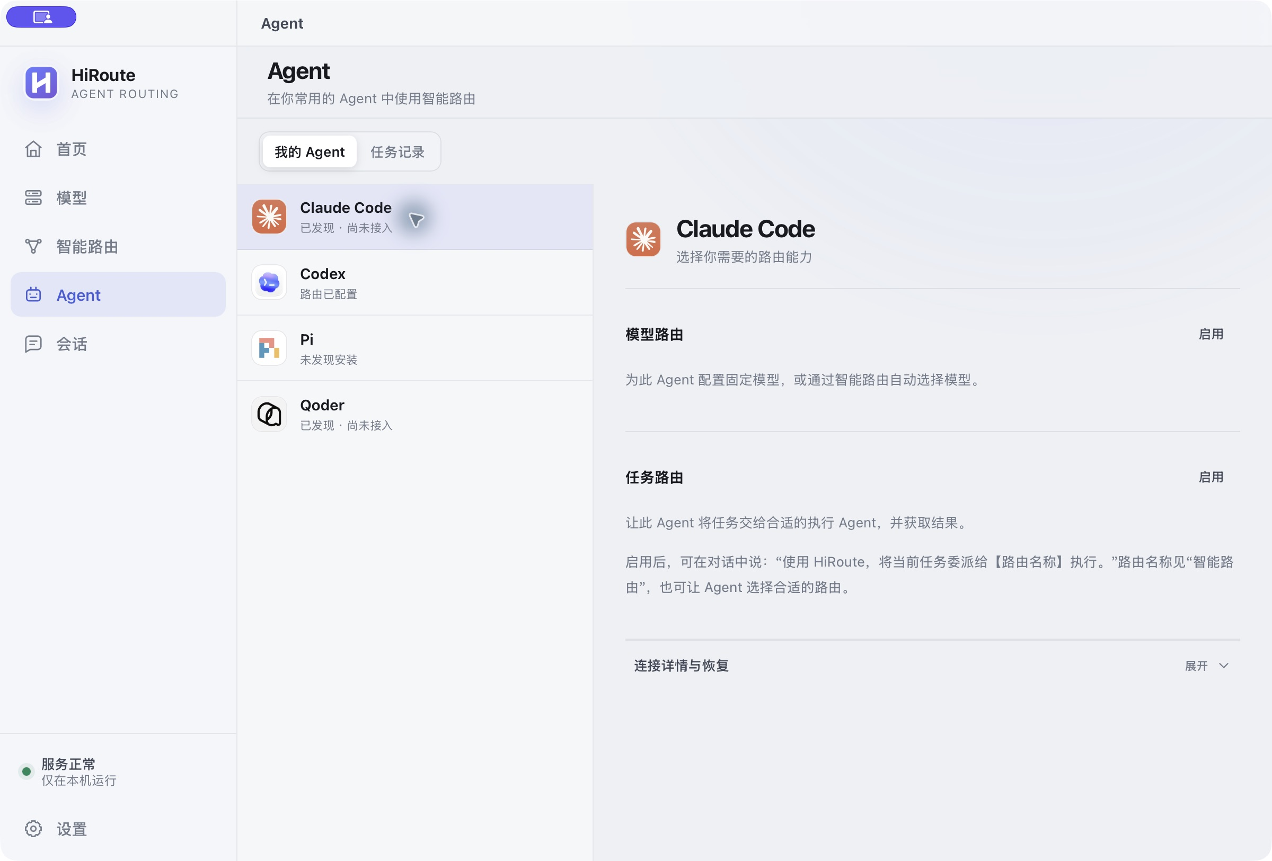Click the AGENT ROUTING subtitle text
The height and width of the screenshot is (861, 1272).
point(125,94)
